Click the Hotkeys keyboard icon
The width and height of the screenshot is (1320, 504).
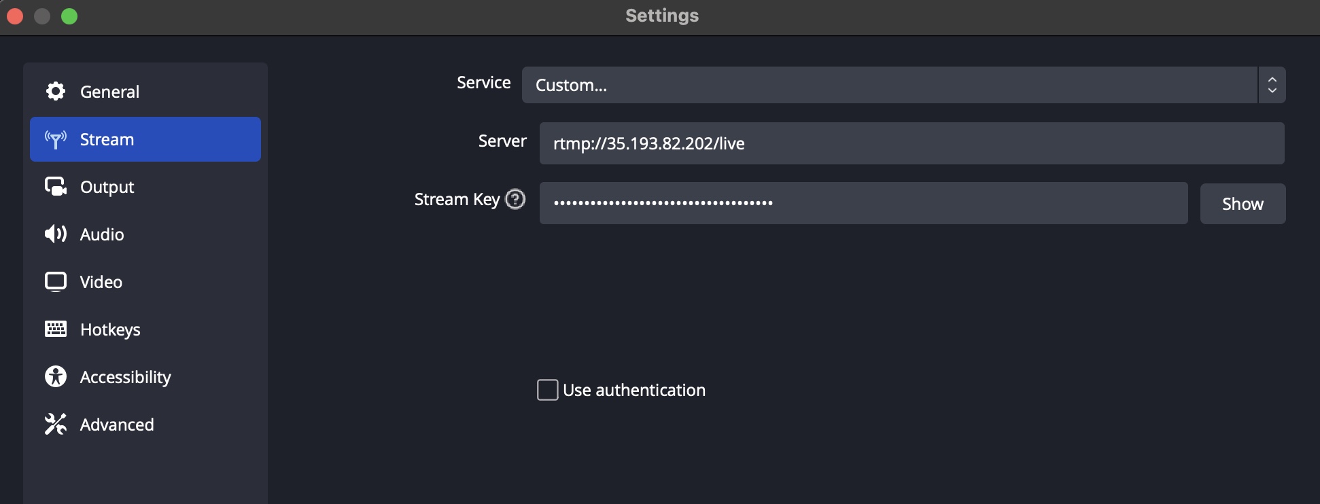[56, 329]
